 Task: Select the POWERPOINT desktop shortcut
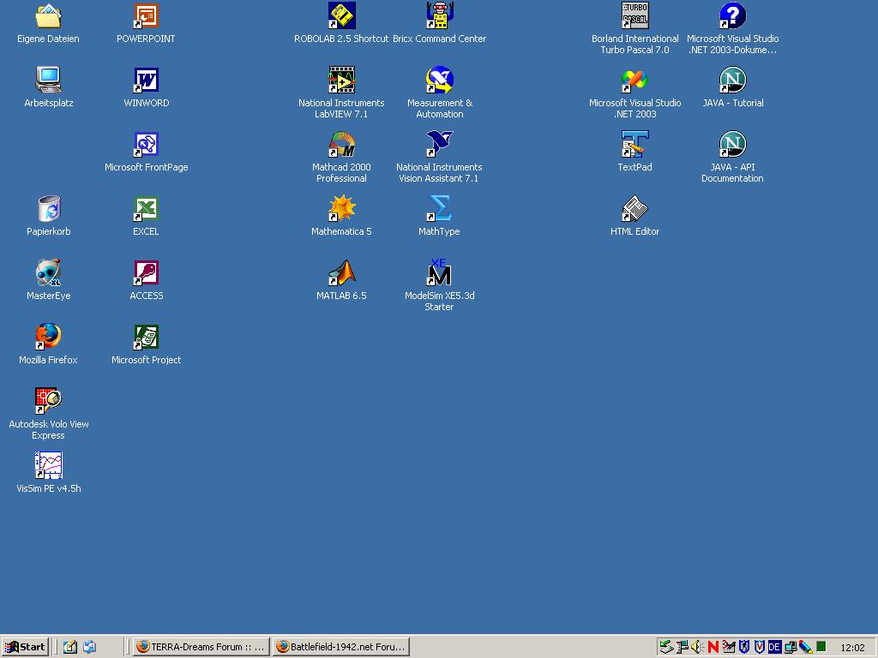point(146,16)
